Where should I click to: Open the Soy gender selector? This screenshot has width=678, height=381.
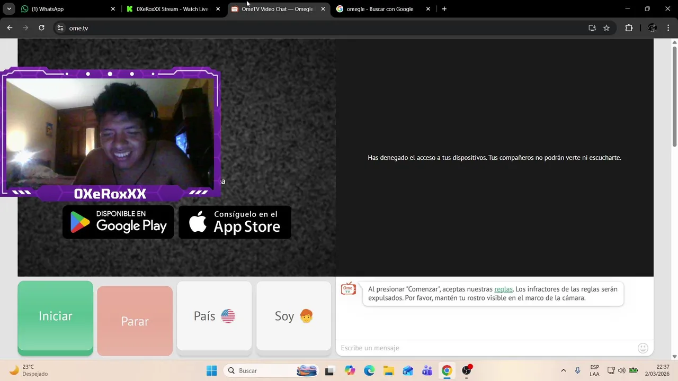point(293,316)
